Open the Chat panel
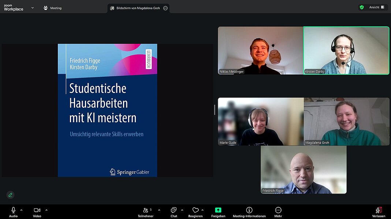 (x=174, y=212)
